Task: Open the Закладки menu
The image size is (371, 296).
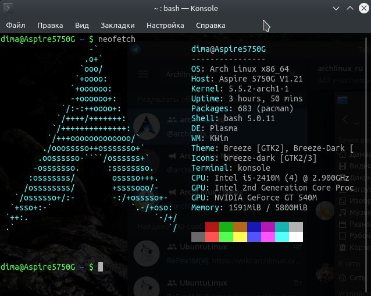Action: [x=117, y=26]
